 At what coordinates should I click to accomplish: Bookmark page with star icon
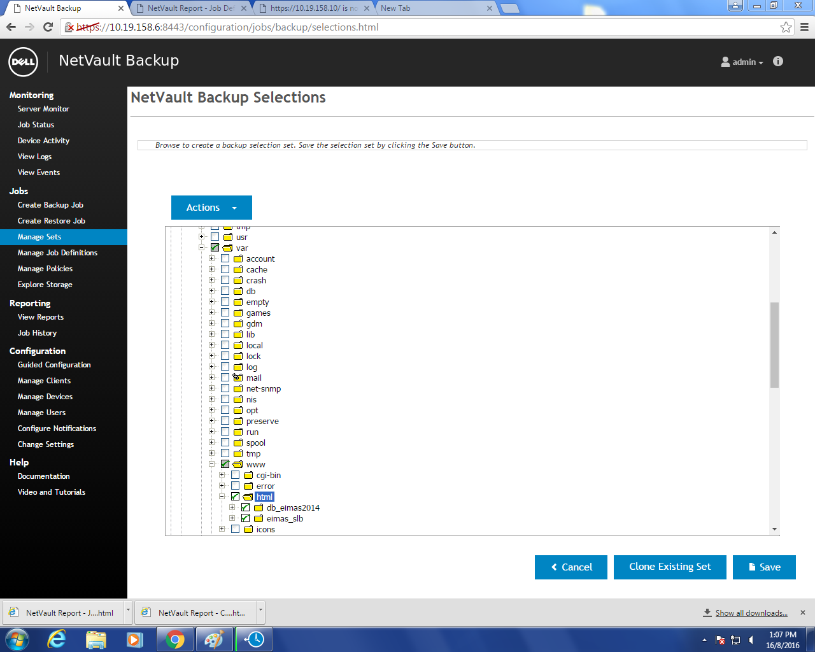(x=786, y=27)
